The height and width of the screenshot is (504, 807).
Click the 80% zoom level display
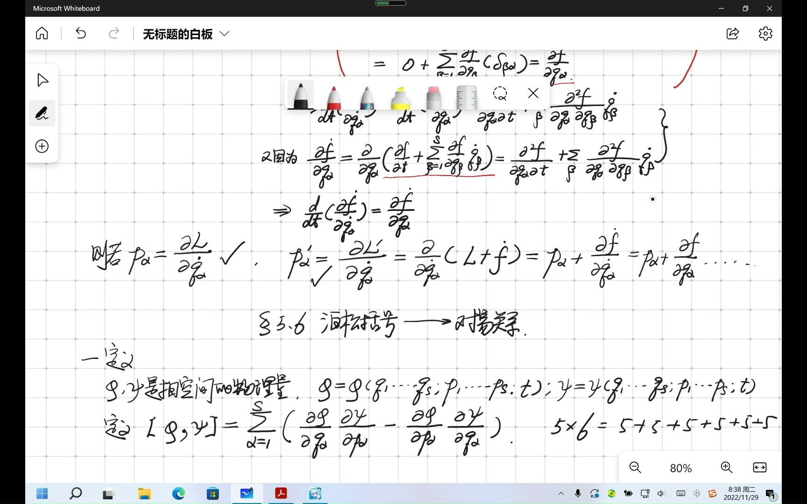tap(680, 468)
